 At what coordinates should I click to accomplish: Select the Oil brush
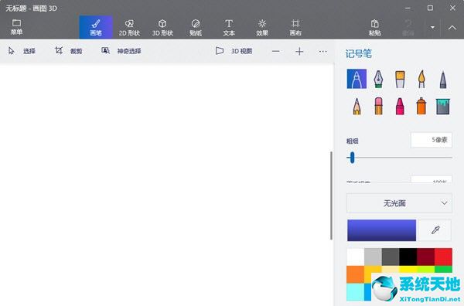(400, 79)
